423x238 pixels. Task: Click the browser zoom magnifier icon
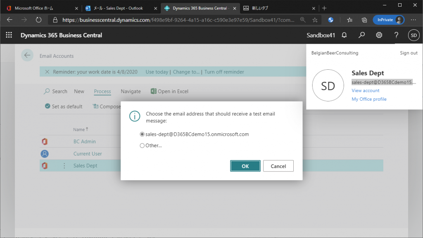pyautogui.click(x=303, y=20)
